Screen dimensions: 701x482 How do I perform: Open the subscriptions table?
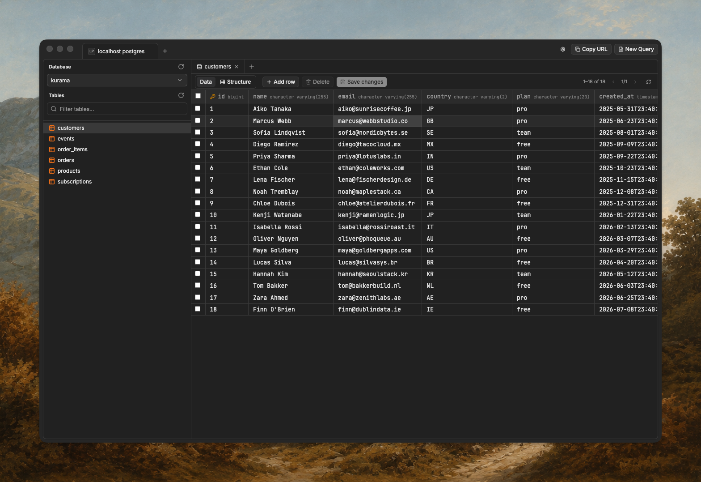click(117, 182)
